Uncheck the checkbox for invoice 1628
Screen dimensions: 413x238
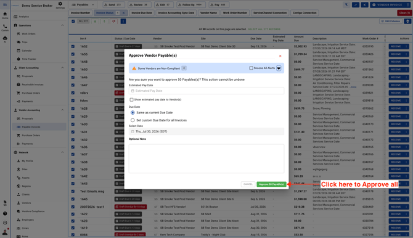pyautogui.click(x=73, y=109)
